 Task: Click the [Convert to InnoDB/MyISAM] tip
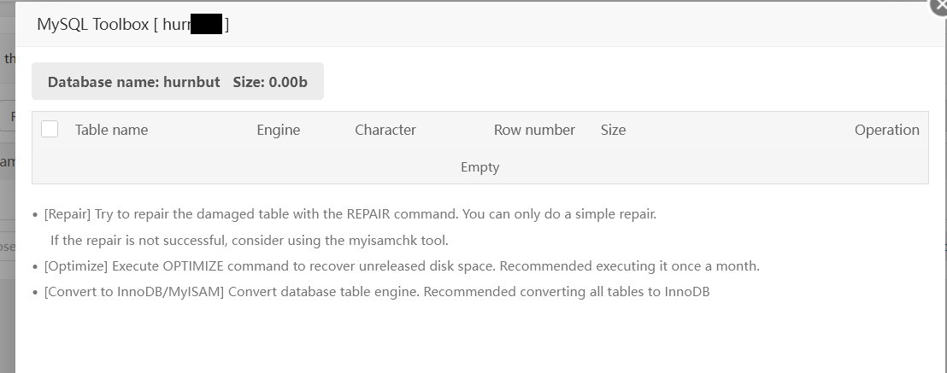tap(377, 292)
